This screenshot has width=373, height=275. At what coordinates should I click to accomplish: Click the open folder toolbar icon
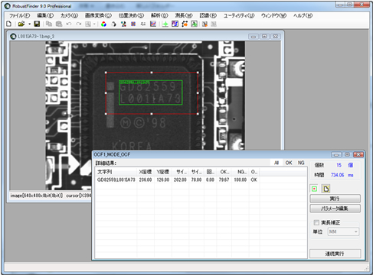tap(21, 24)
